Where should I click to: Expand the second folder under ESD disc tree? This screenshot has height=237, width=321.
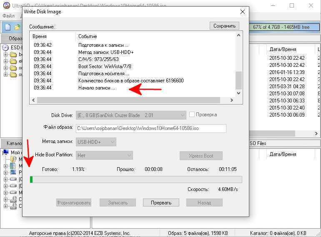click(6, 61)
